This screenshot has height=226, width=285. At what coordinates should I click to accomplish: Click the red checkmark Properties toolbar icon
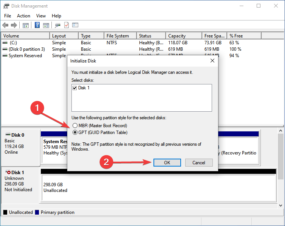tap(67, 25)
